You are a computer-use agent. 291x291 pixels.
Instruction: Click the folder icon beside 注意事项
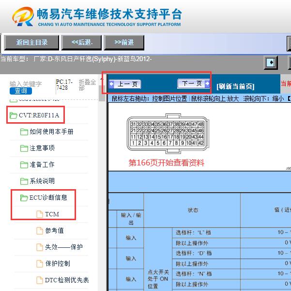tap(24, 148)
